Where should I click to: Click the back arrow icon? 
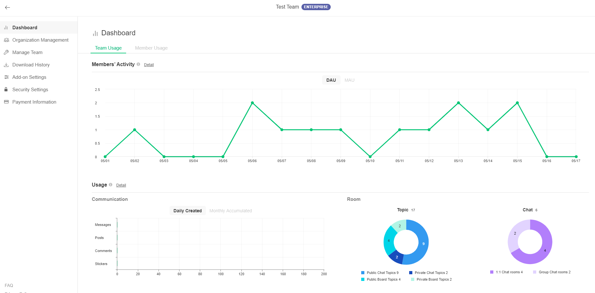[8, 7]
